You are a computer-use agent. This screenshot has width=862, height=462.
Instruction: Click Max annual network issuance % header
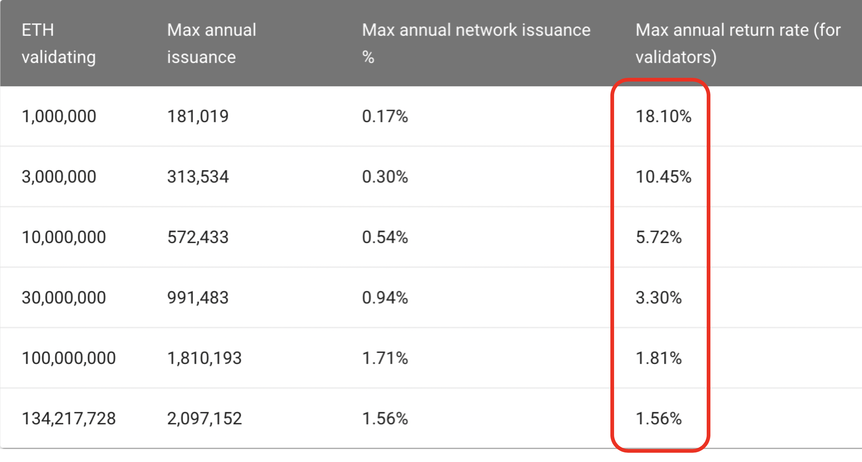pyautogui.click(x=476, y=44)
